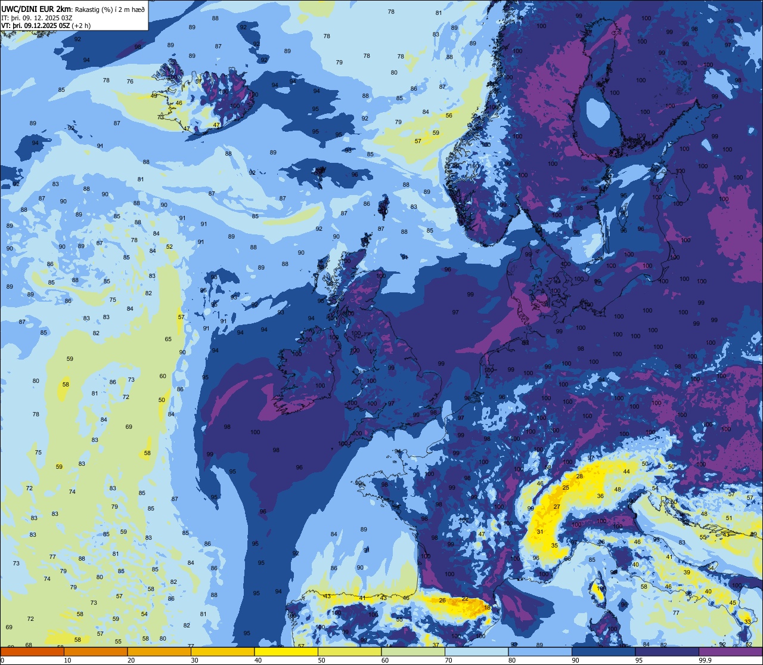Click the 70–80 percent pale blue legend segment
Image resolution: width=763 pixels, height=665 pixels.
476,651
